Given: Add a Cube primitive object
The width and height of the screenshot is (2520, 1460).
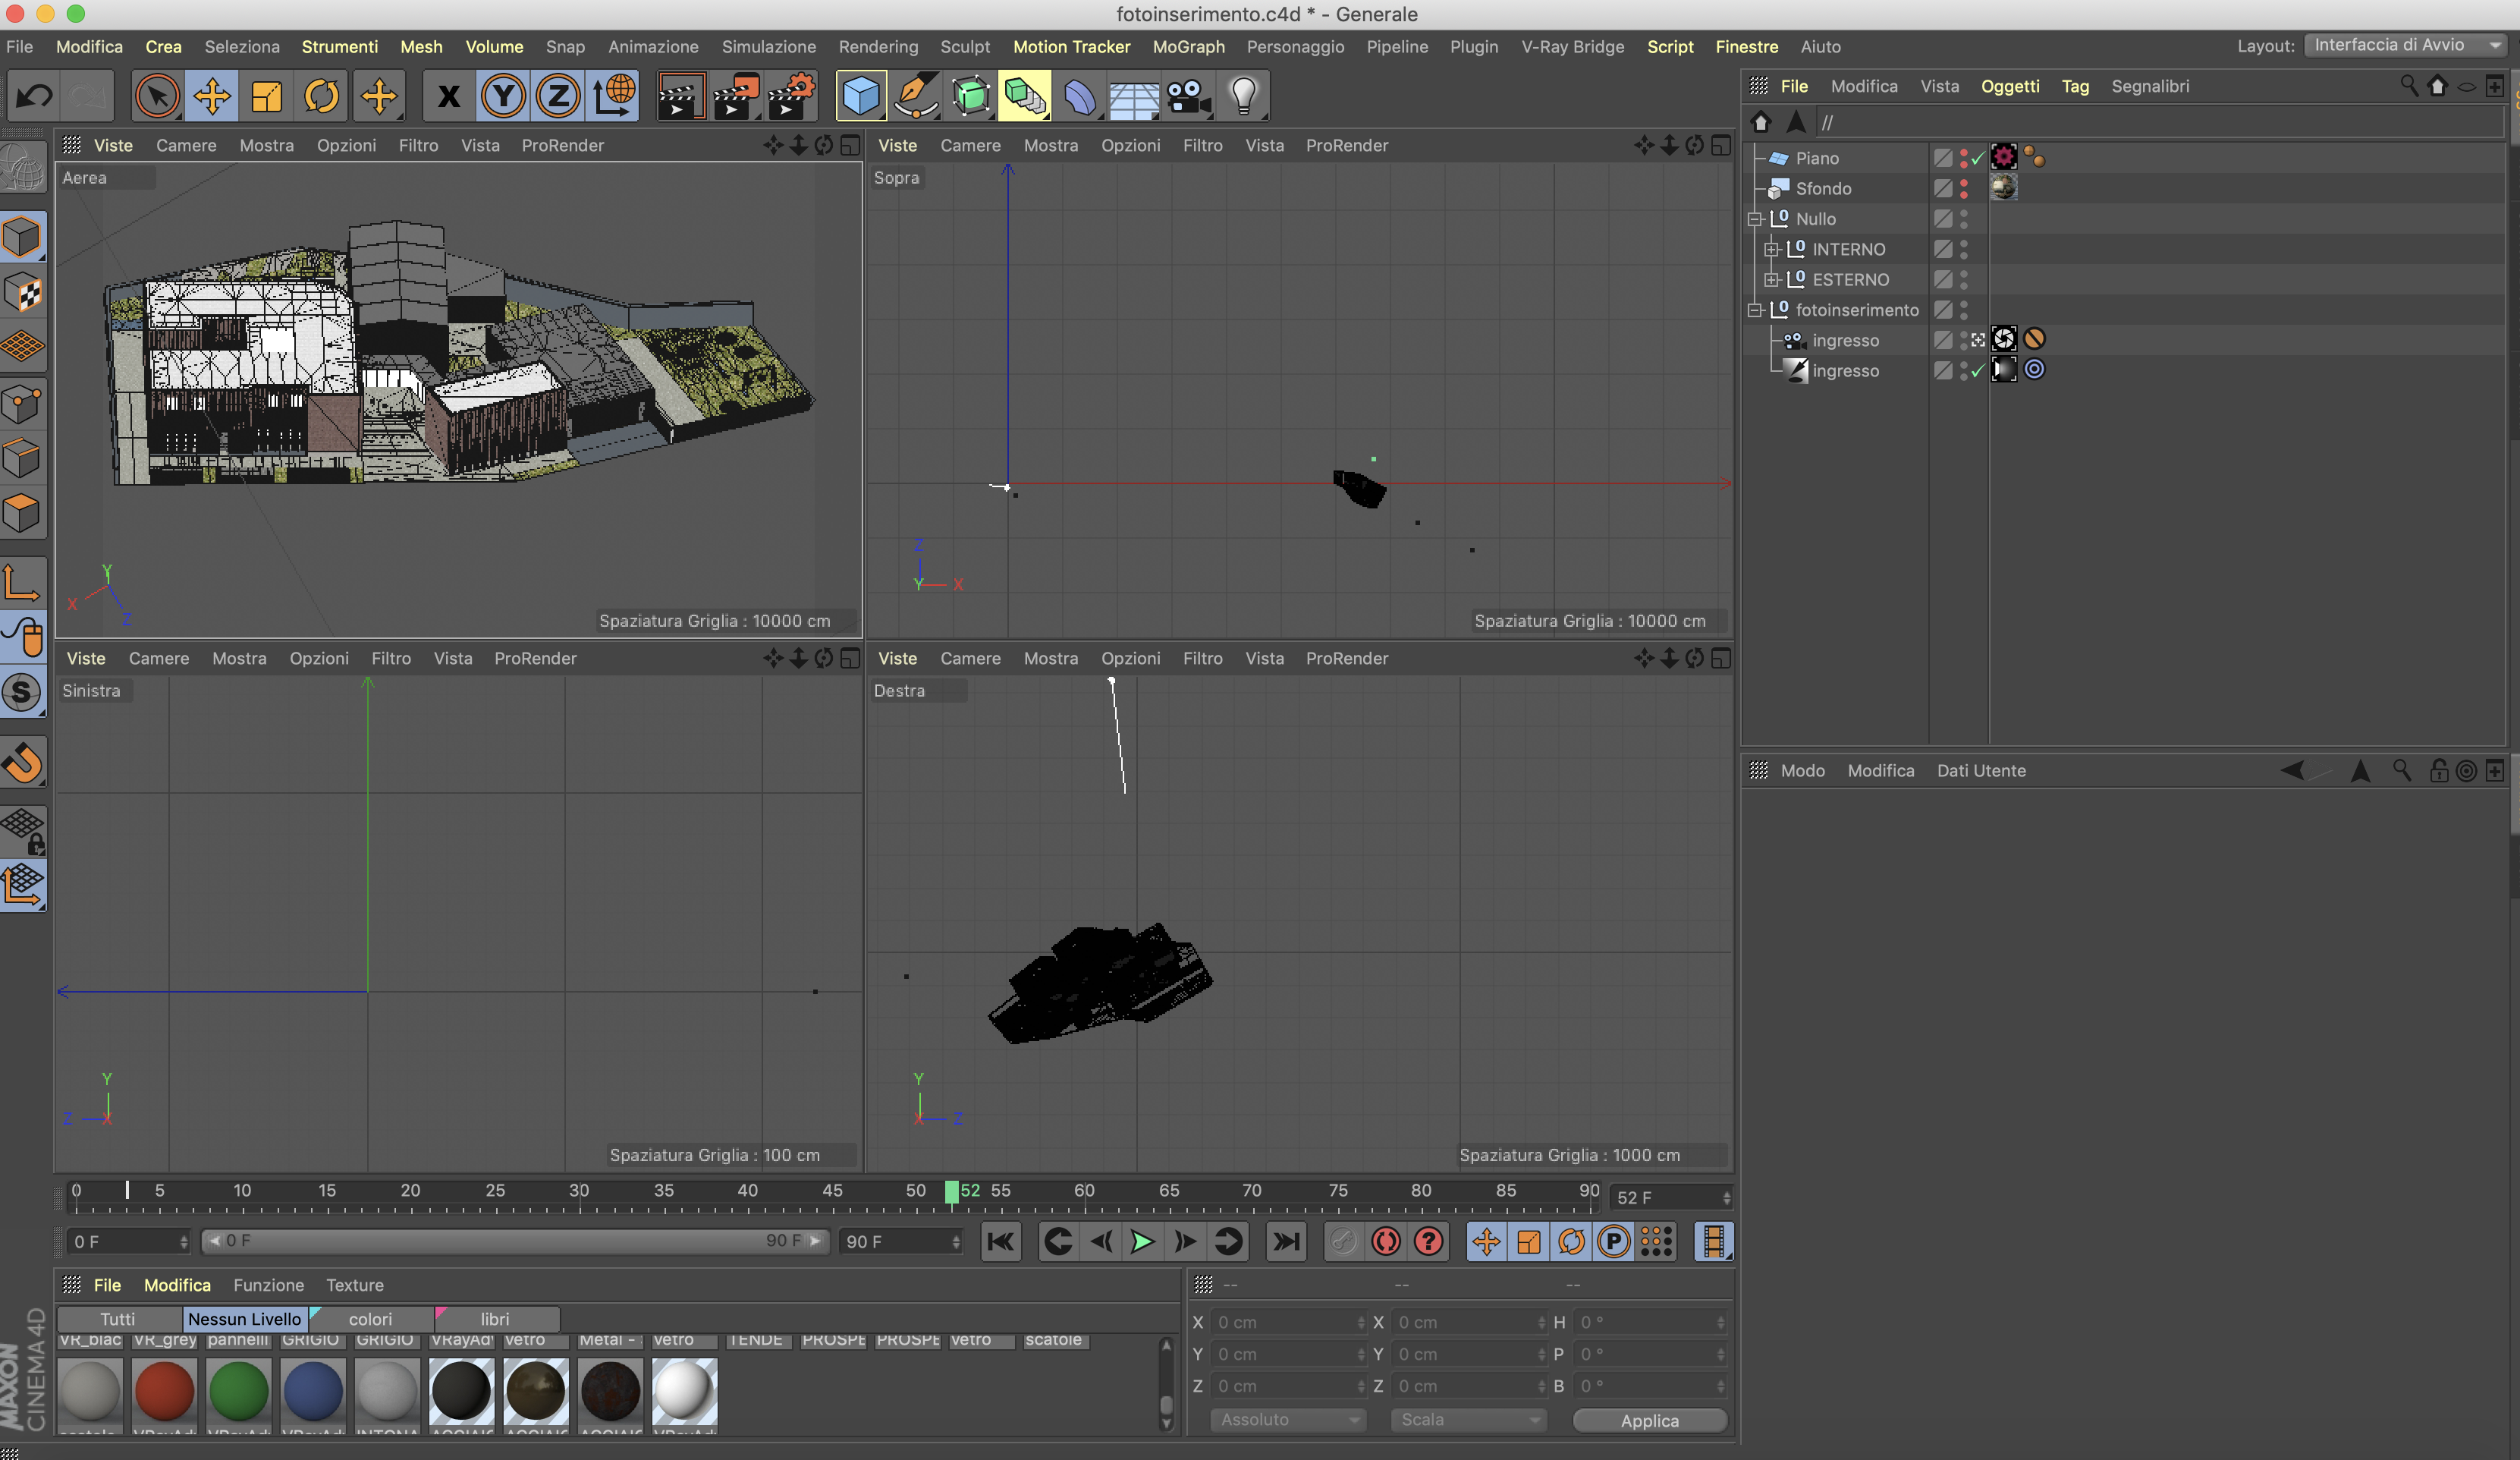Looking at the screenshot, I should (x=861, y=96).
